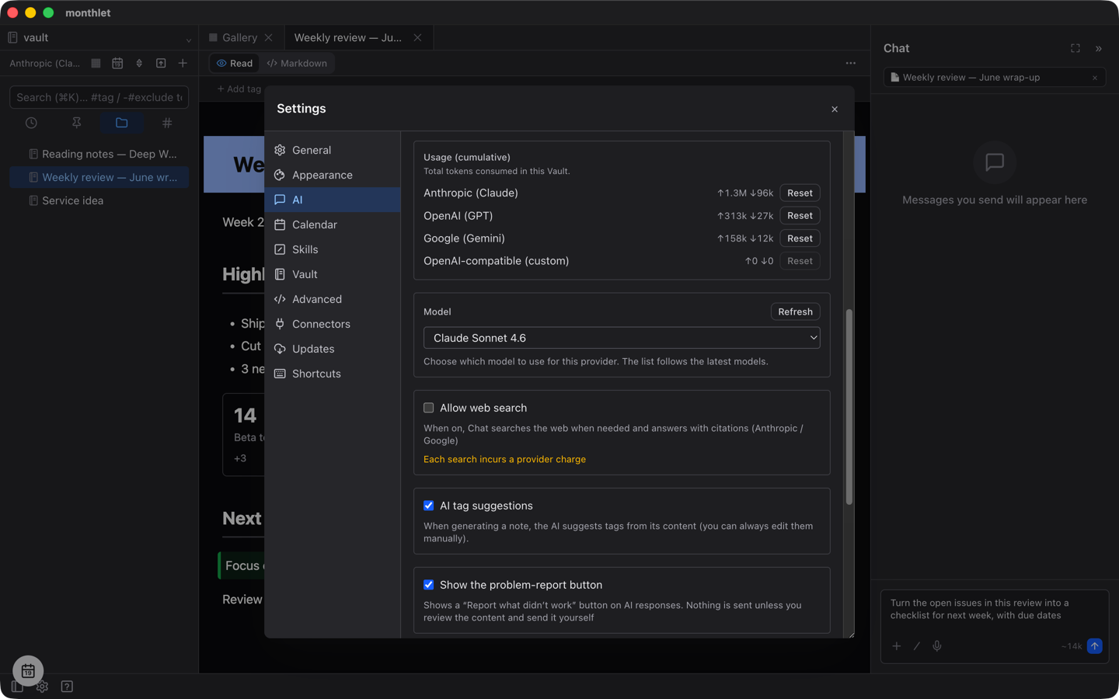Remove Weekly review attachment from chat
The width and height of the screenshot is (1119, 699).
[1095, 78]
